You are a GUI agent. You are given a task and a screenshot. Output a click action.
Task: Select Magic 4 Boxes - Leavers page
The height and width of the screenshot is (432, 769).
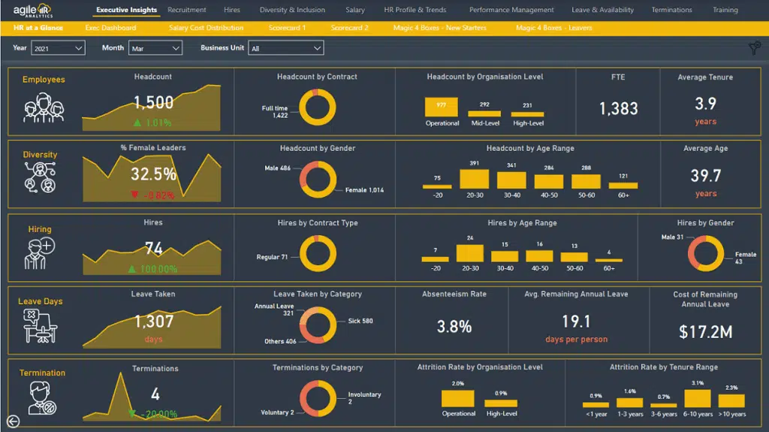click(x=553, y=28)
